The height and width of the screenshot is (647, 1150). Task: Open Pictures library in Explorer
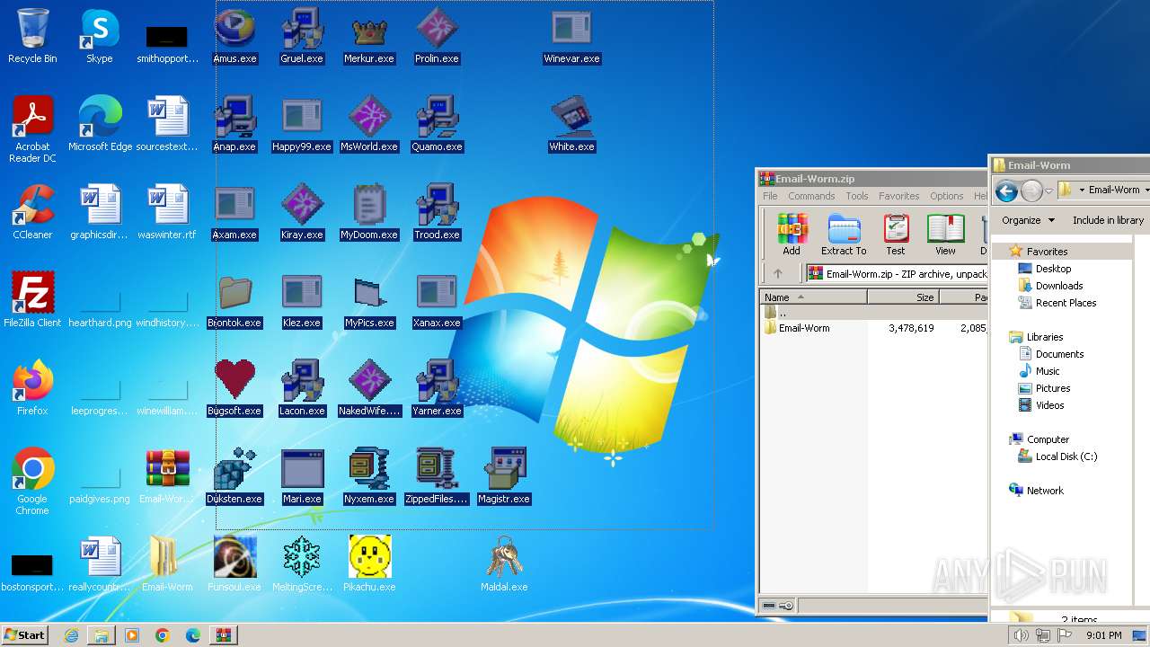coord(1052,388)
